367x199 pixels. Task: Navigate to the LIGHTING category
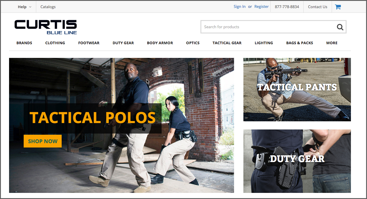pos(264,43)
